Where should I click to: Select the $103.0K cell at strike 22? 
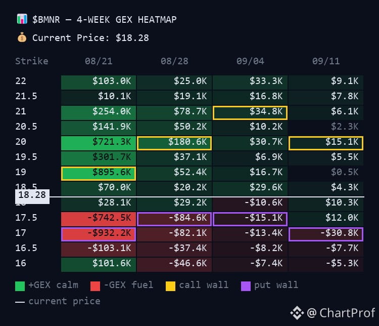coord(99,82)
